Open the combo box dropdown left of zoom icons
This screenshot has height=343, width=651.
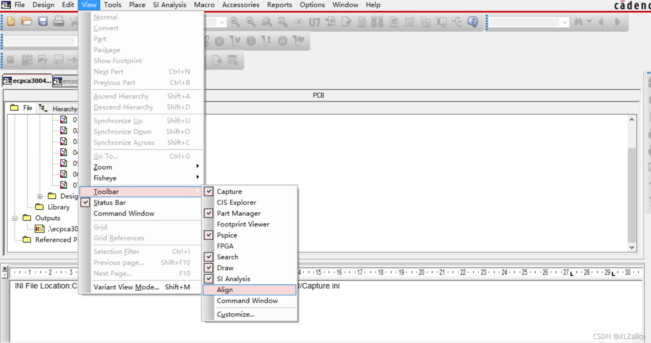coord(222,22)
